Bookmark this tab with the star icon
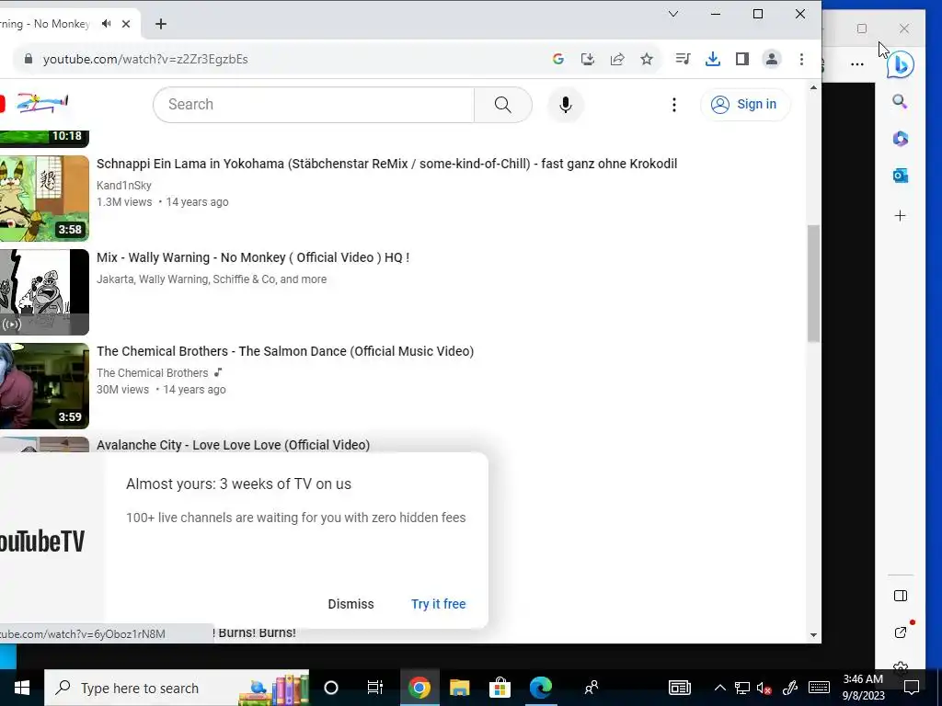942x706 pixels. (x=647, y=59)
